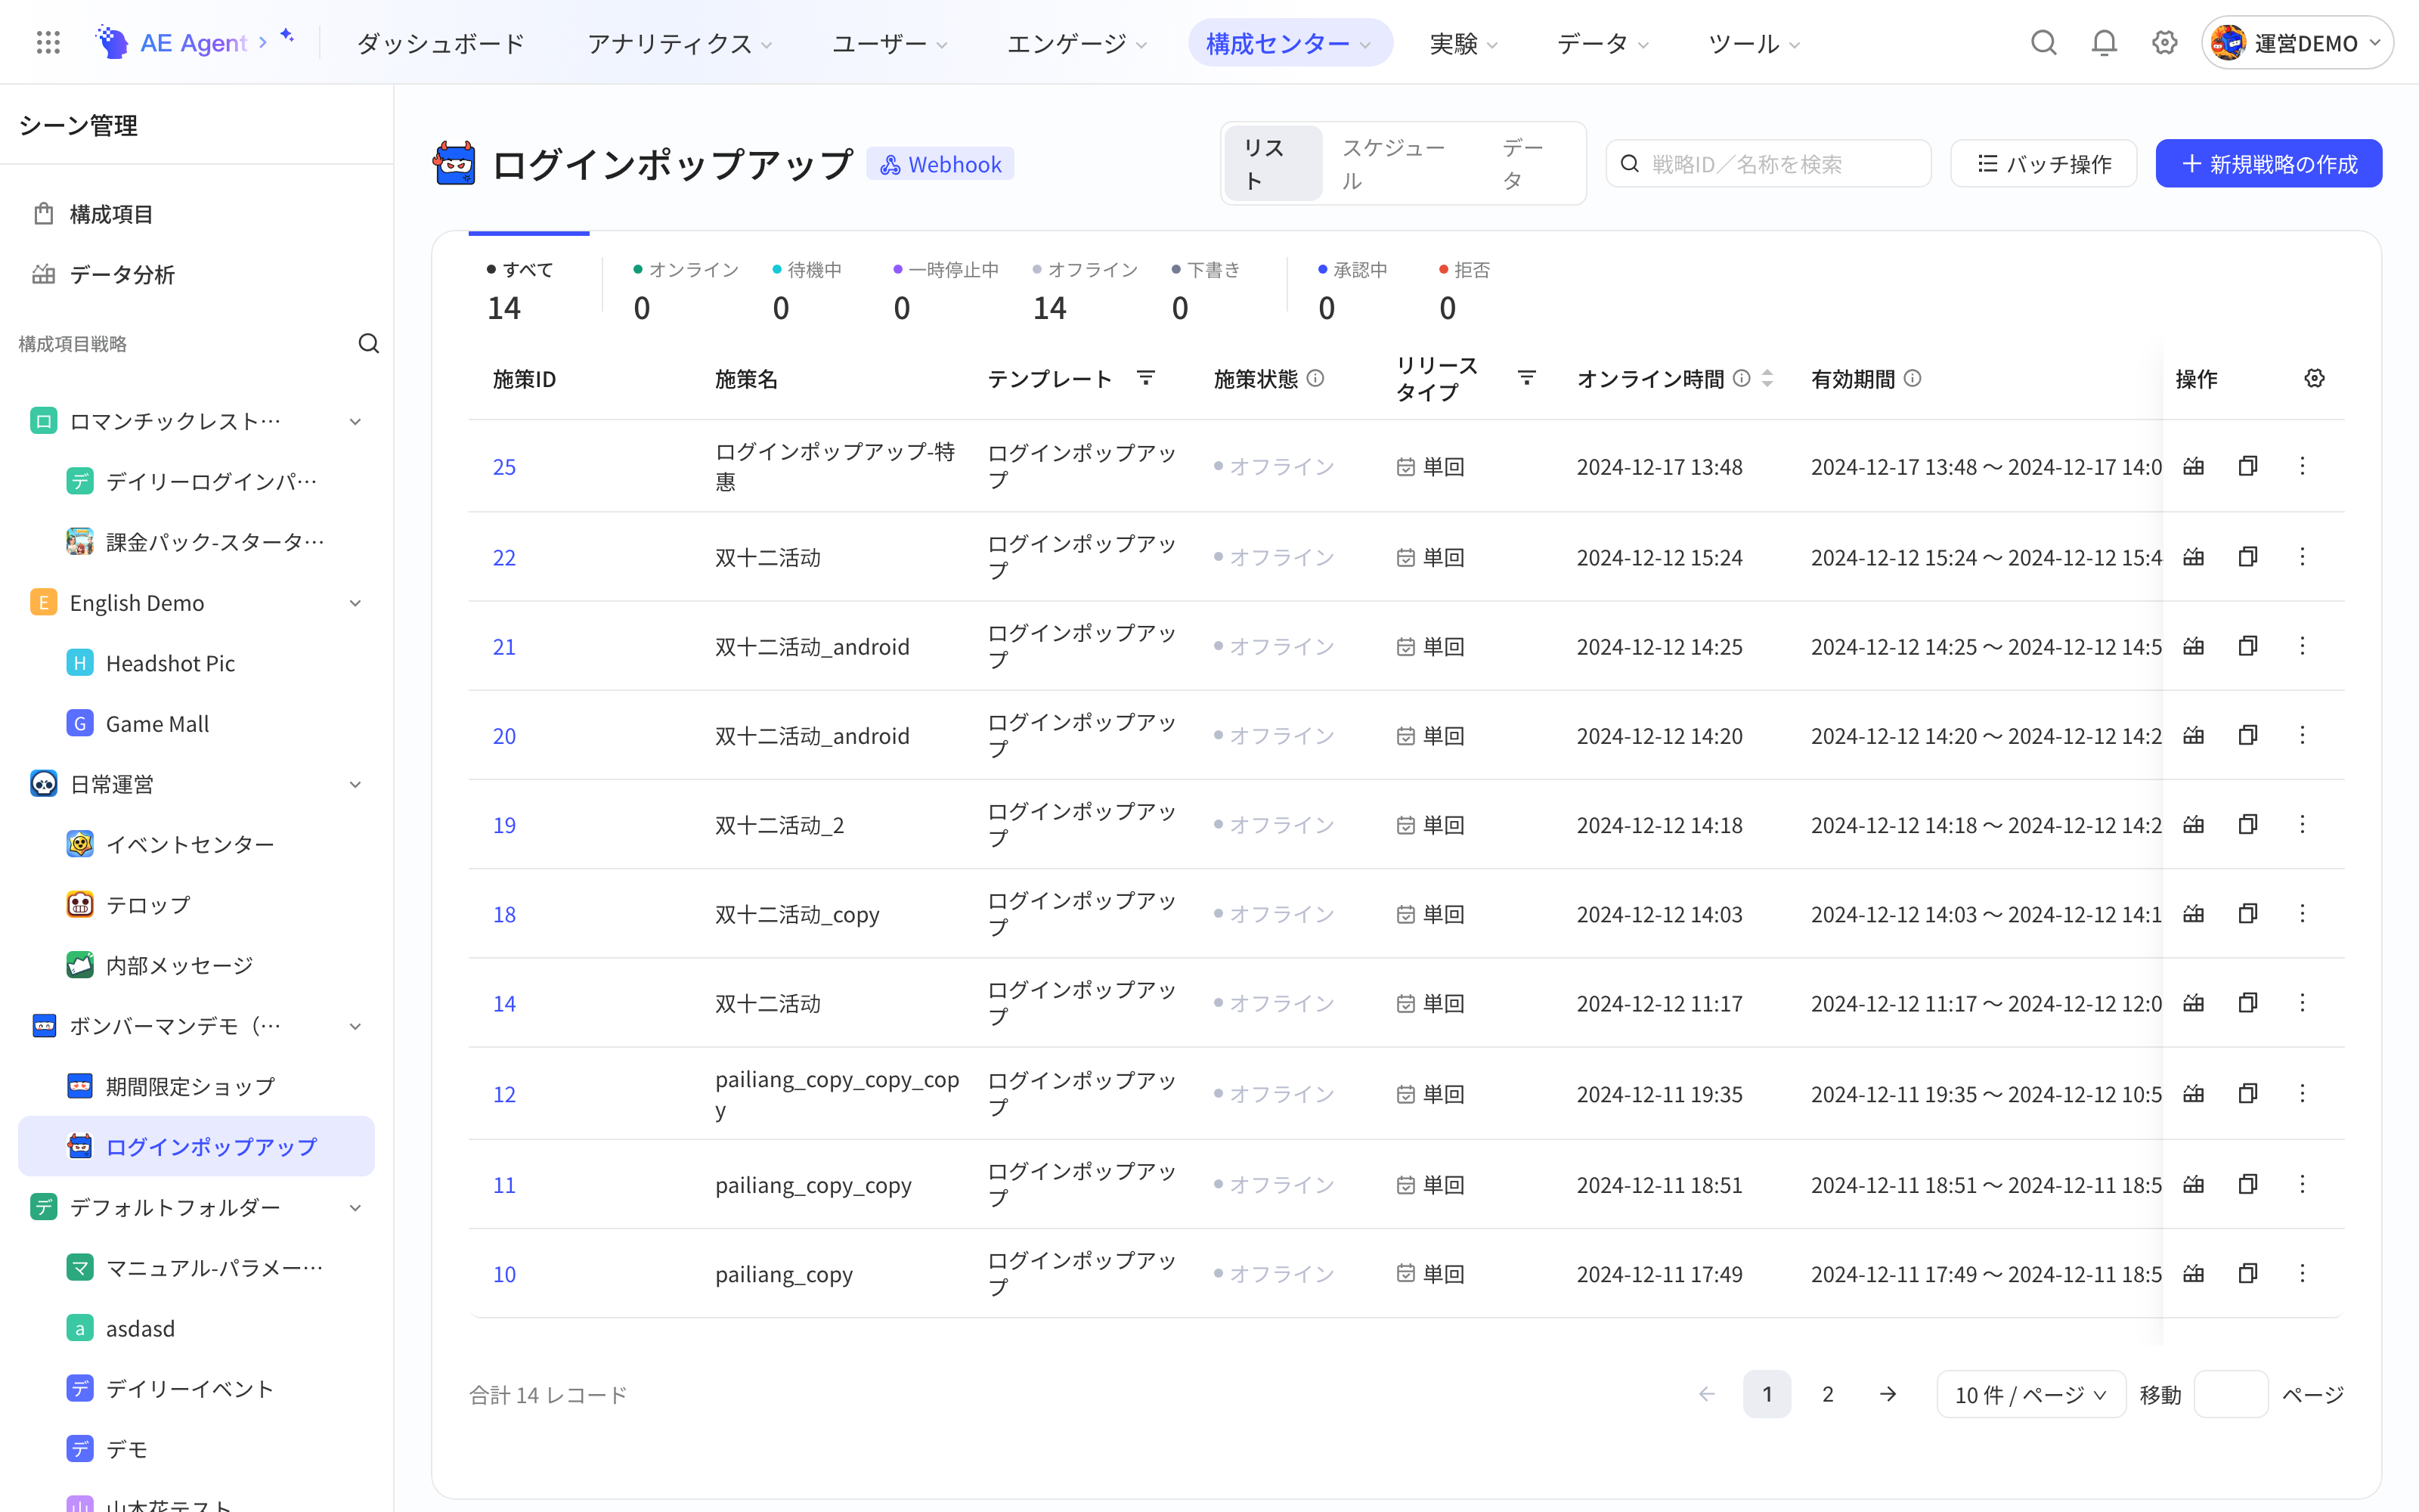The image size is (2419, 1512).
Task: Select Game Mall in sidebar
Action: point(196,724)
